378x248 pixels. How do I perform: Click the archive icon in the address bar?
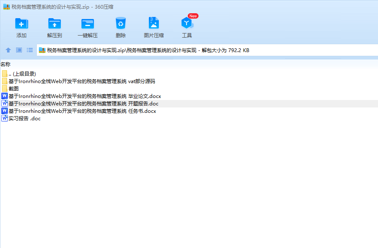click(x=42, y=50)
